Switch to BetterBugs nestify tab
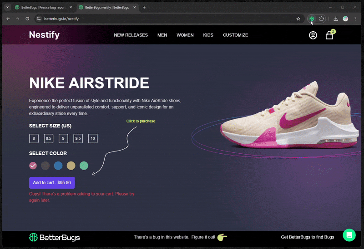Viewport: 364px width, 249px height. pyautogui.click(x=107, y=7)
